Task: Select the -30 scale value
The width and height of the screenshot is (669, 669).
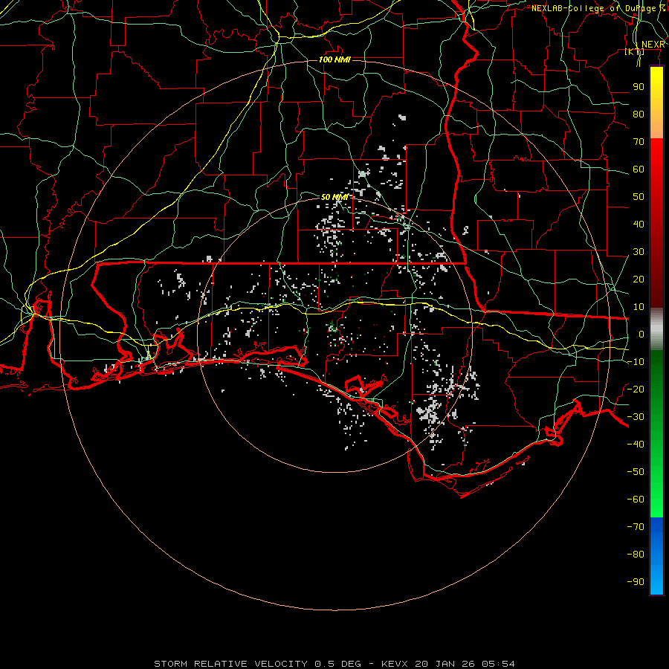Action: coord(636,417)
